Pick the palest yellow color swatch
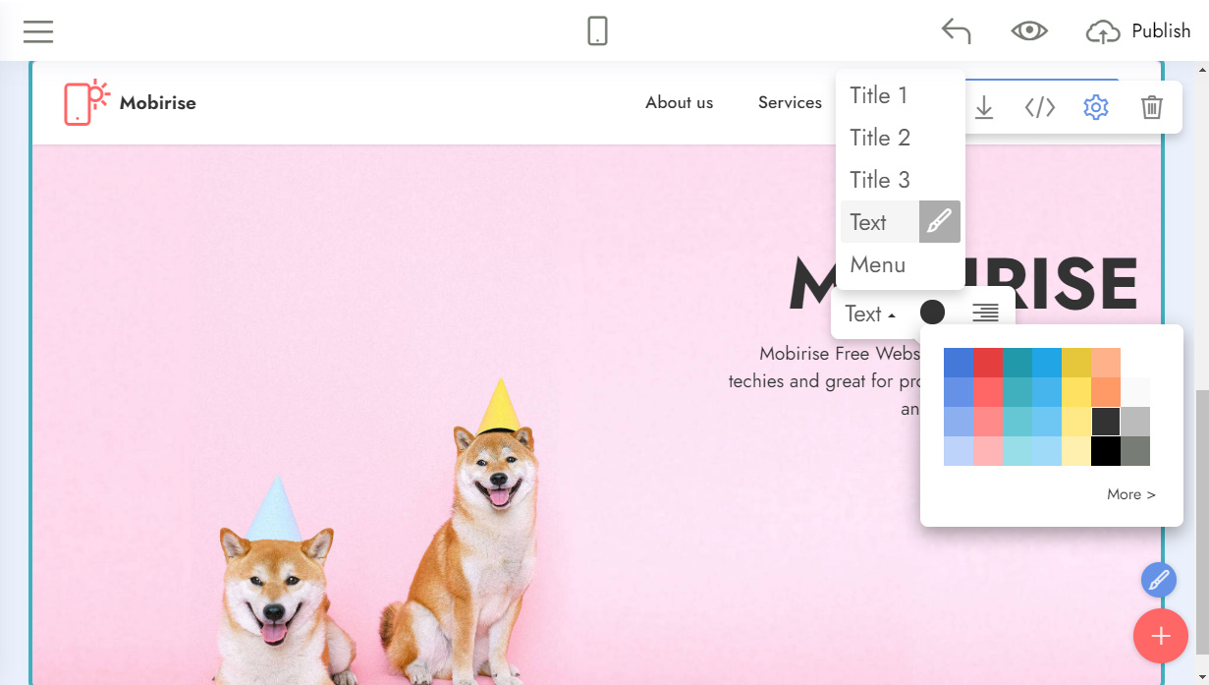This screenshot has width=1209, height=685. 1076,451
